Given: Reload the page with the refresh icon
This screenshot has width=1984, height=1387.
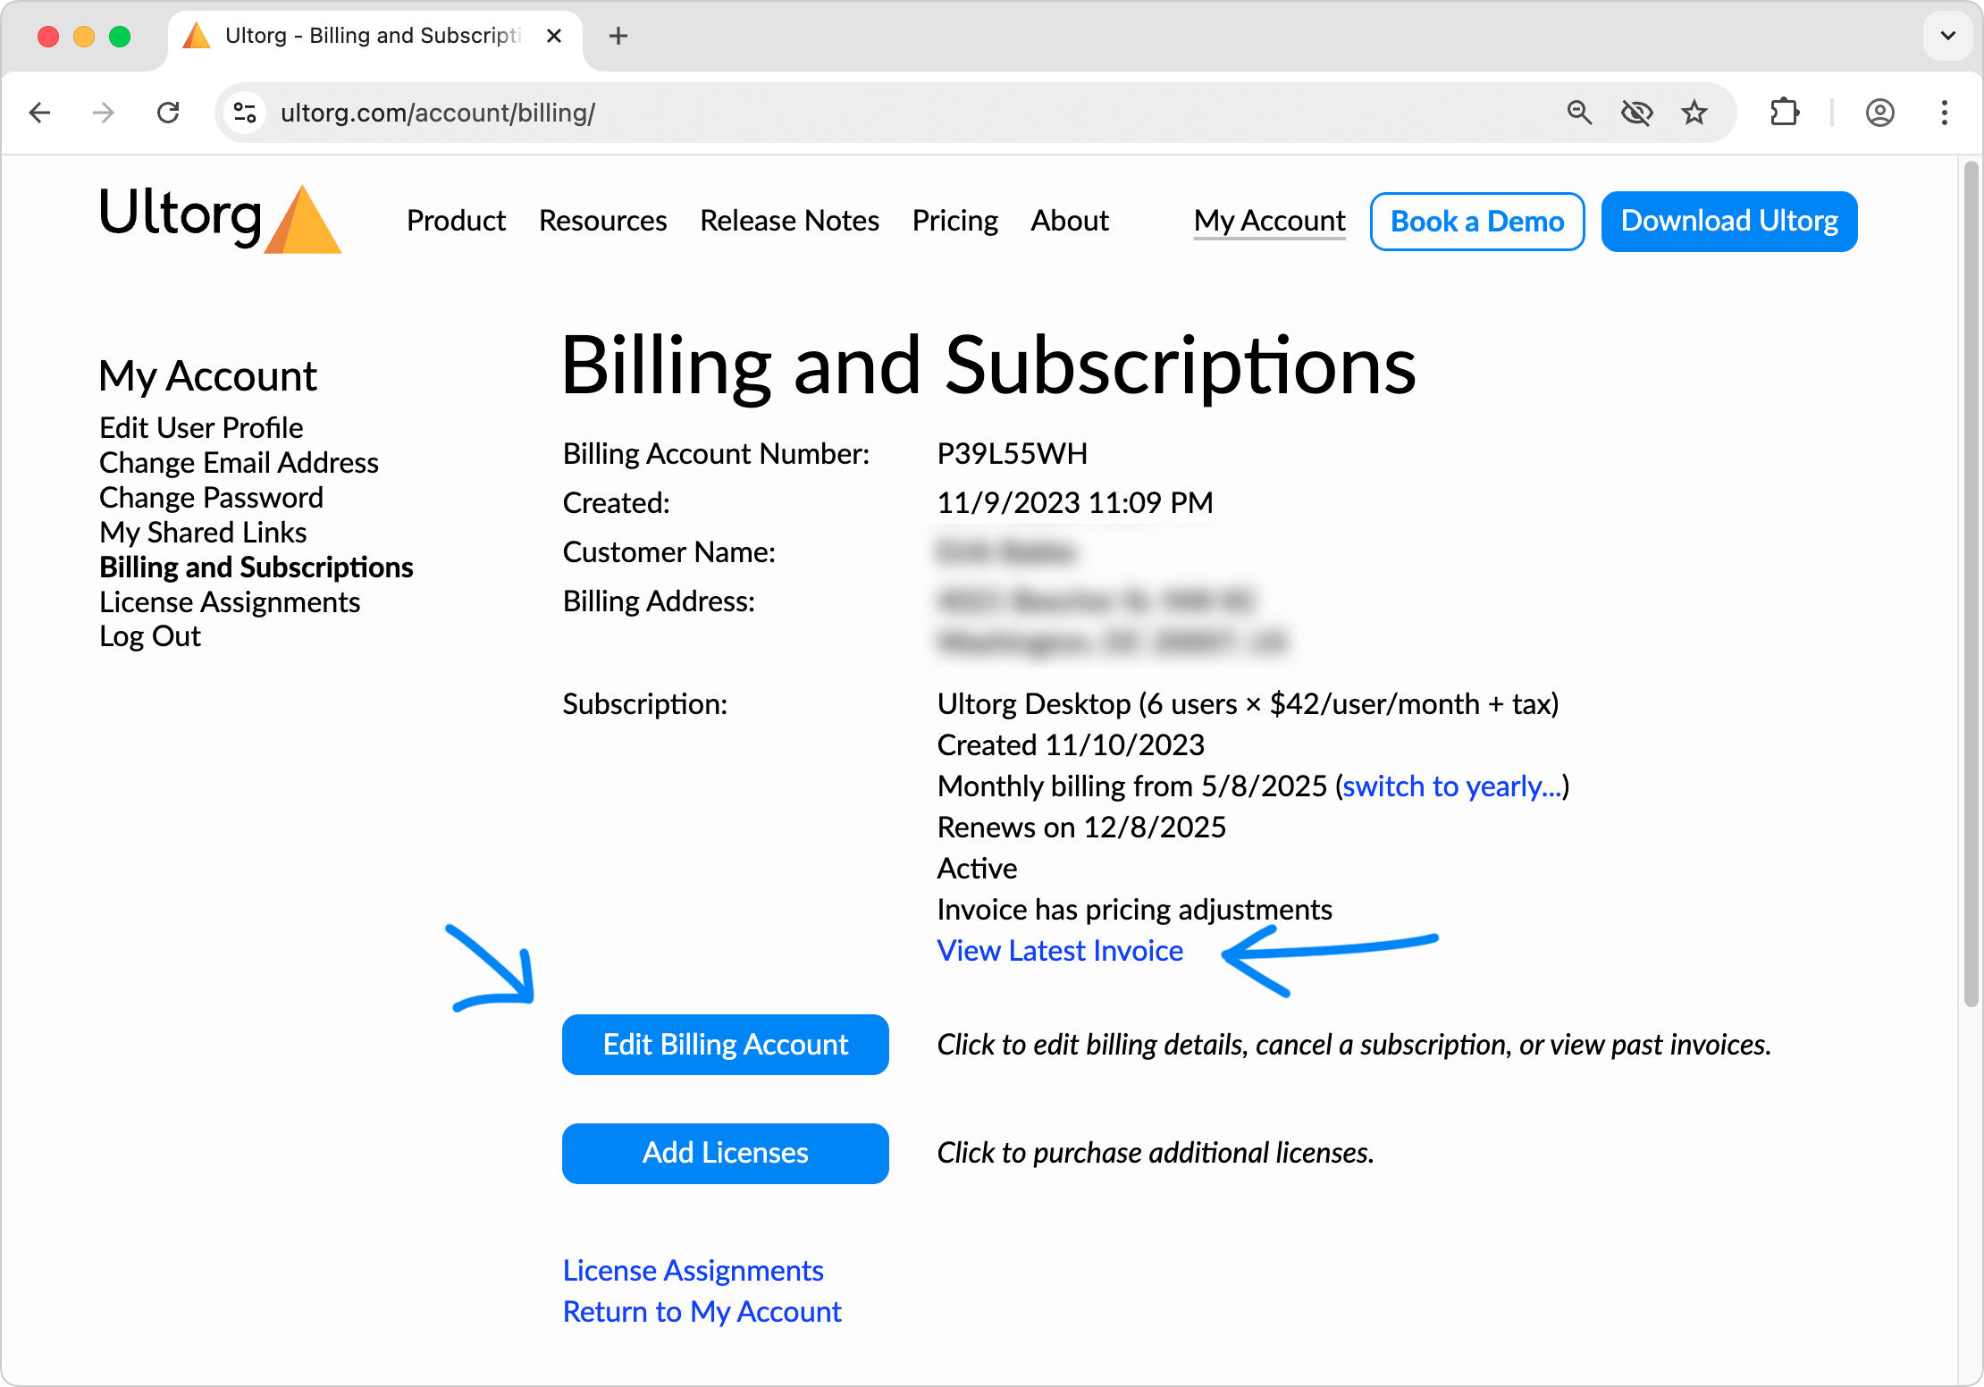Looking at the screenshot, I should (x=168, y=113).
